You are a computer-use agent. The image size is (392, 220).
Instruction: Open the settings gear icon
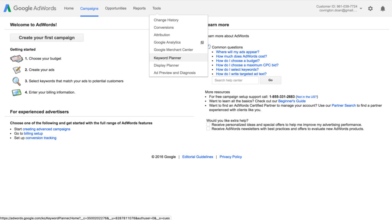[370, 8]
